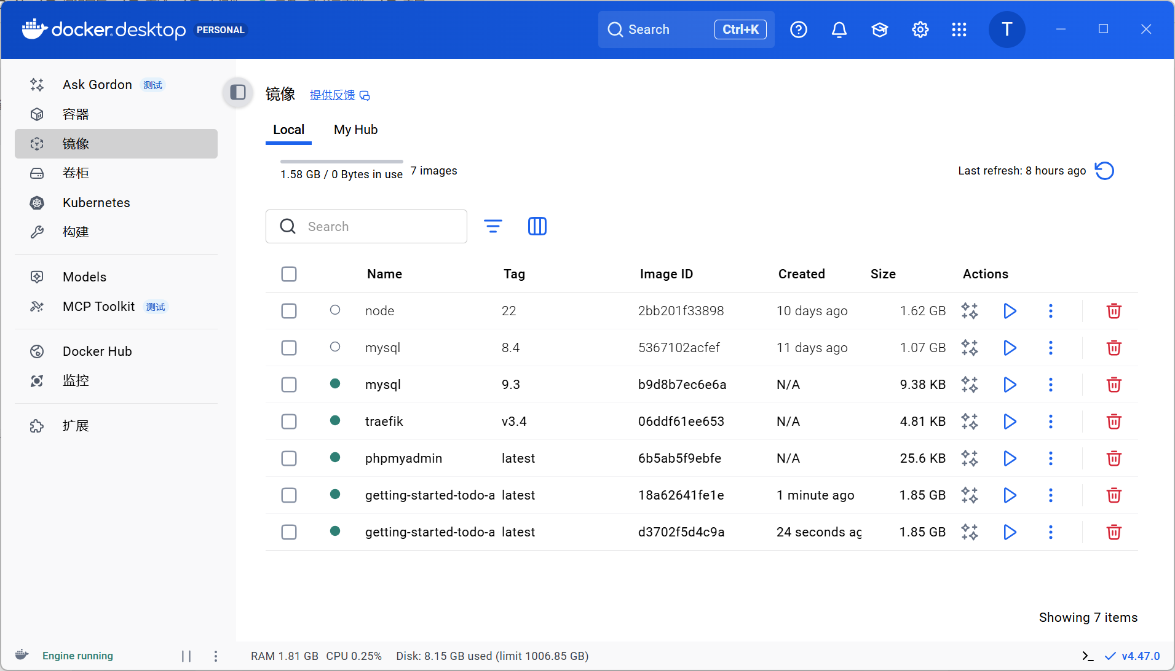The width and height of the screenshot is (1175, 671).
Task: Run the node image
Action: coord(1010,311)
